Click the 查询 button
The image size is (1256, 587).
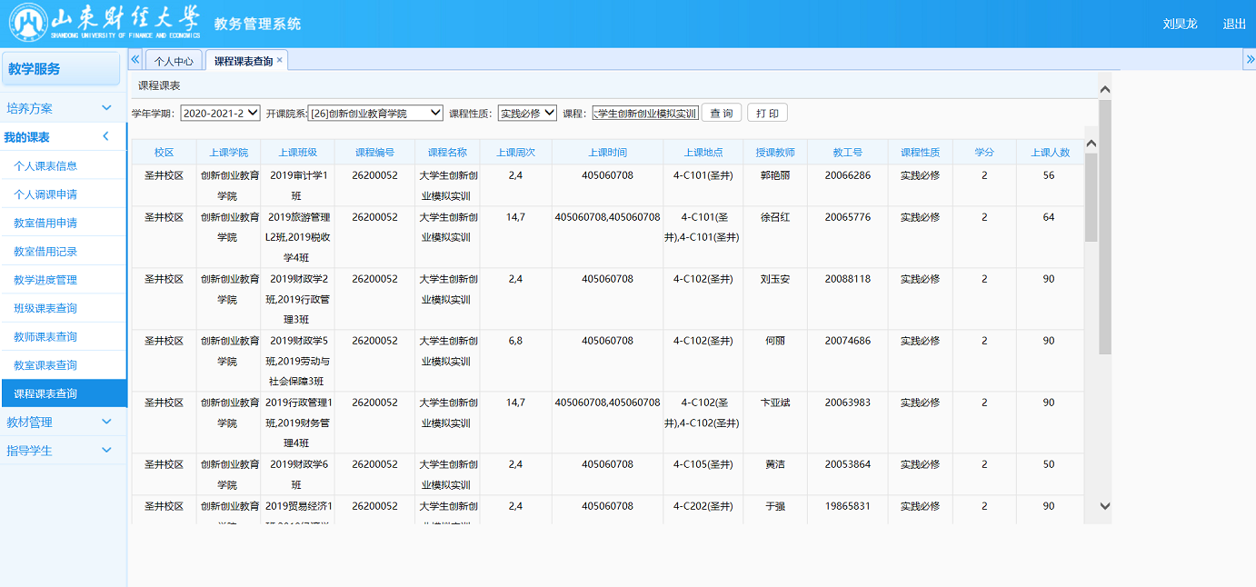(721, 114)
